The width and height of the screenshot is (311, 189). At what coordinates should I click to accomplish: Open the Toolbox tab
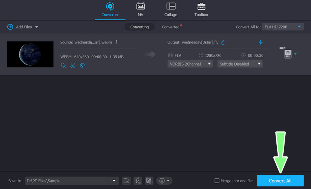[x=201, y=10]
